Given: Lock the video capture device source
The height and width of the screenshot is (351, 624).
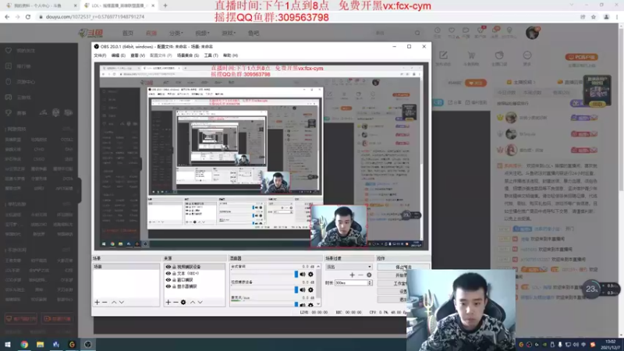Looking at the screenshot, I should pos(174,267).
